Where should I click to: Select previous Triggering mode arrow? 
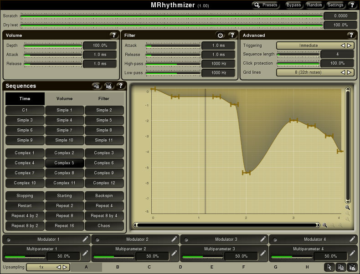pyautogui.click(x=343, y=46)
